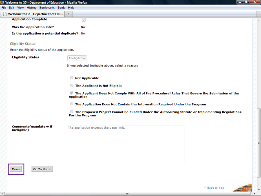This screenshot has width=261, height=196.
Task: Follow the Back to Top link
Action: [214, 188]
